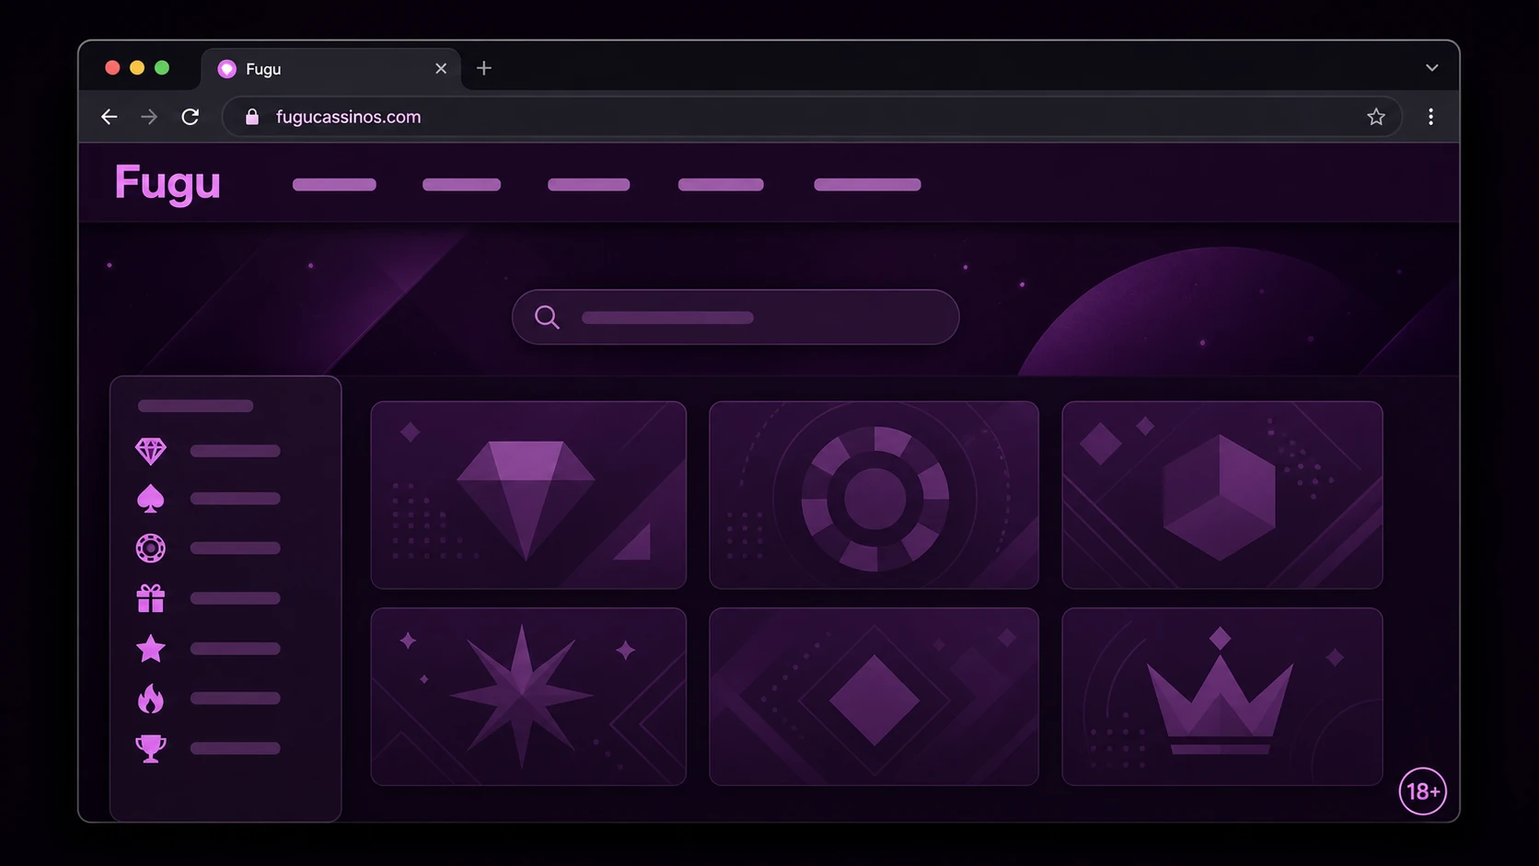Open the casino chip sidebar category
Viewport: 1539px width, 866px height.
pyautogui.click(x=151, y=548)
